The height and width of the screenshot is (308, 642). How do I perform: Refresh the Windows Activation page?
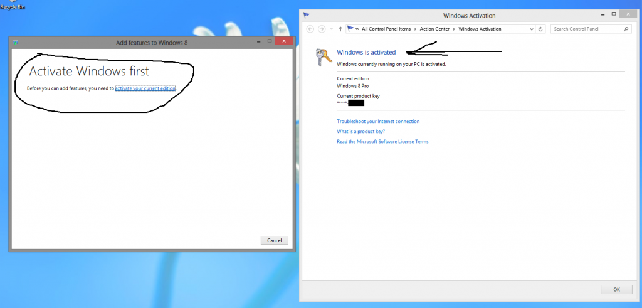pyautogui.click(x=540, y=29)
